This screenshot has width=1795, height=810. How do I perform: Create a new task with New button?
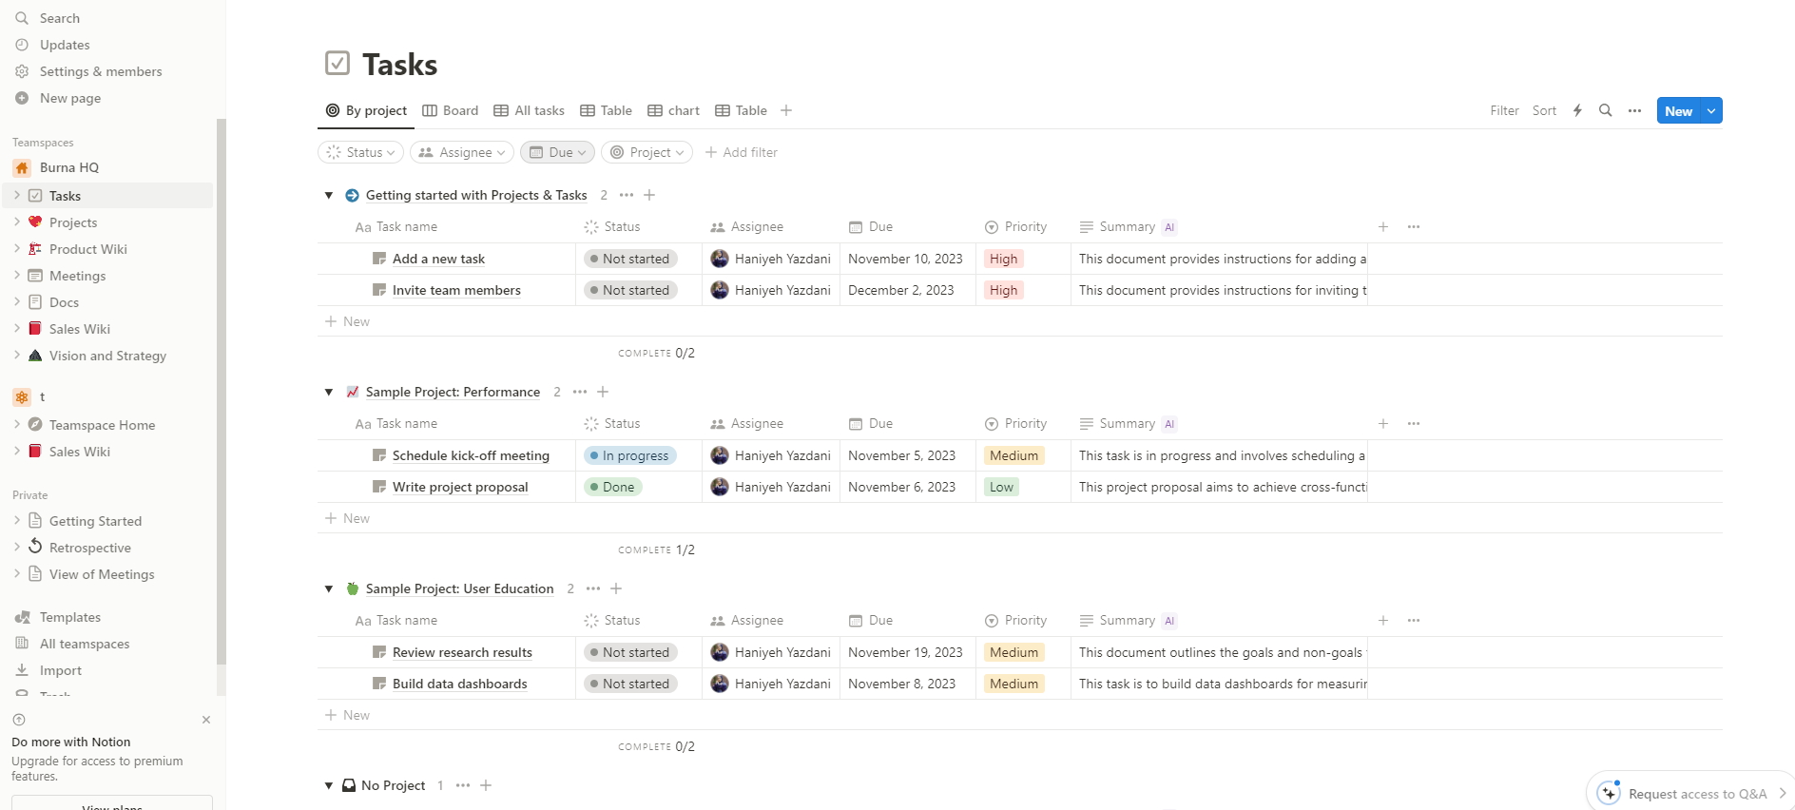pyautogui.click(x=1679, y=110)
